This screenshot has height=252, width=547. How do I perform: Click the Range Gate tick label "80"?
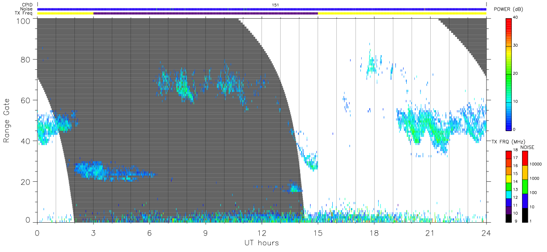25,59
